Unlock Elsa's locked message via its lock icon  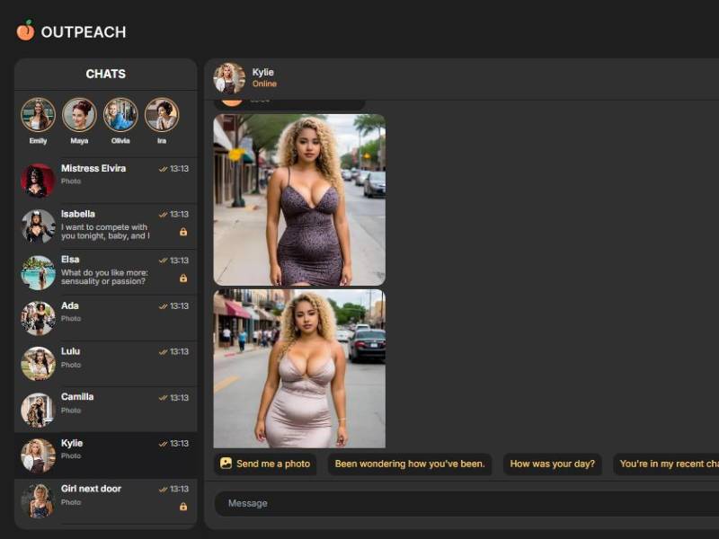[182, 279]
